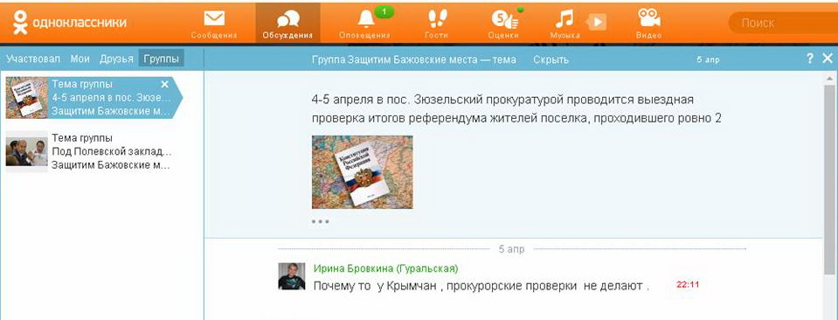Click the two men thumbnail in the sidebar

tap(27, 151)
